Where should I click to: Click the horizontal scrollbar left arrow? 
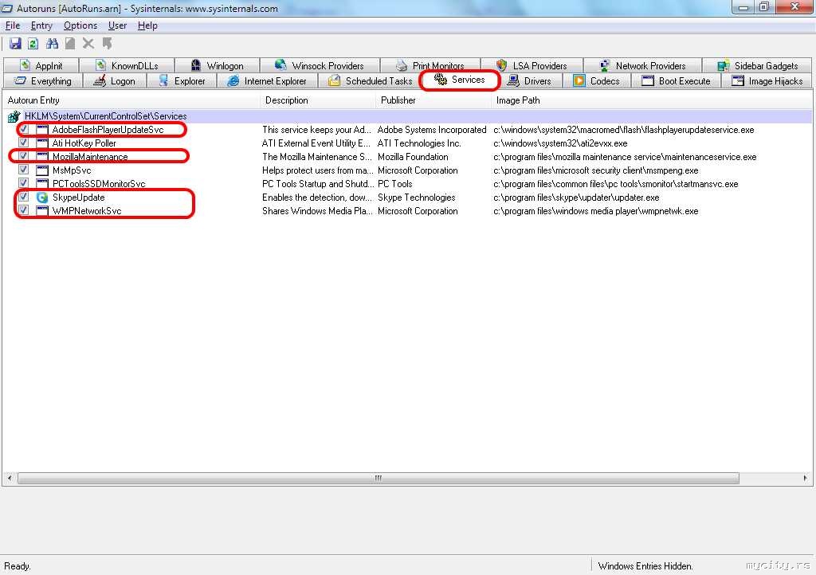pyautogui.click(x=10, y=478)
